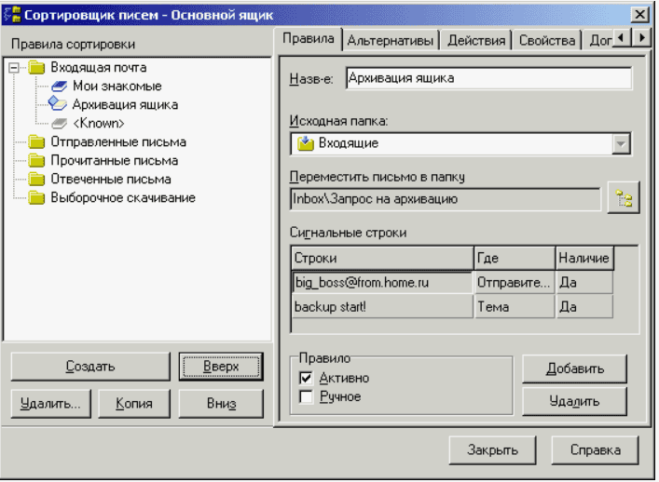Image resolution: width=659 pixels, height=482 pixels.
Task: Click the Добавить button
Action: tap(574, 368)
